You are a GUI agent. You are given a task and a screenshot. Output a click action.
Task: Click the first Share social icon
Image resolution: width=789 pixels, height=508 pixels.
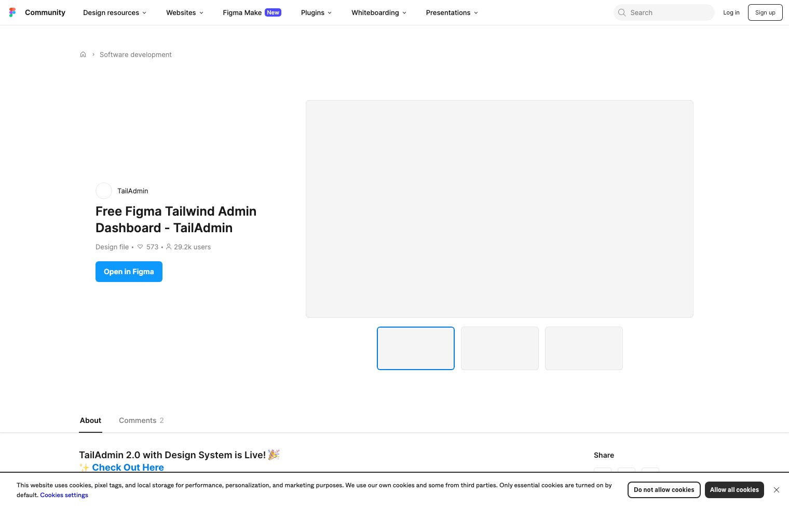pos(603,475)
